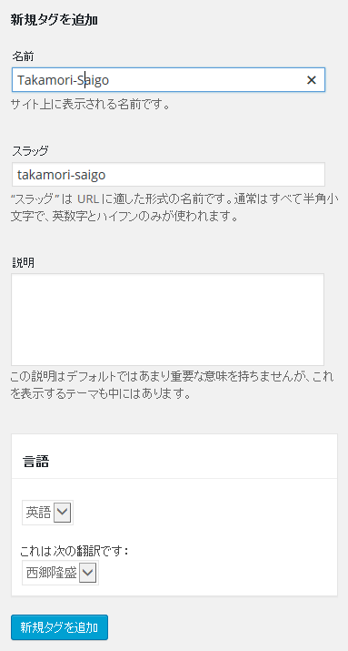The width and height of the screenshot is (348, 651).
Task: Click into the 説明 description textarea
Action: pyautogui.click(x=167, y=320)
